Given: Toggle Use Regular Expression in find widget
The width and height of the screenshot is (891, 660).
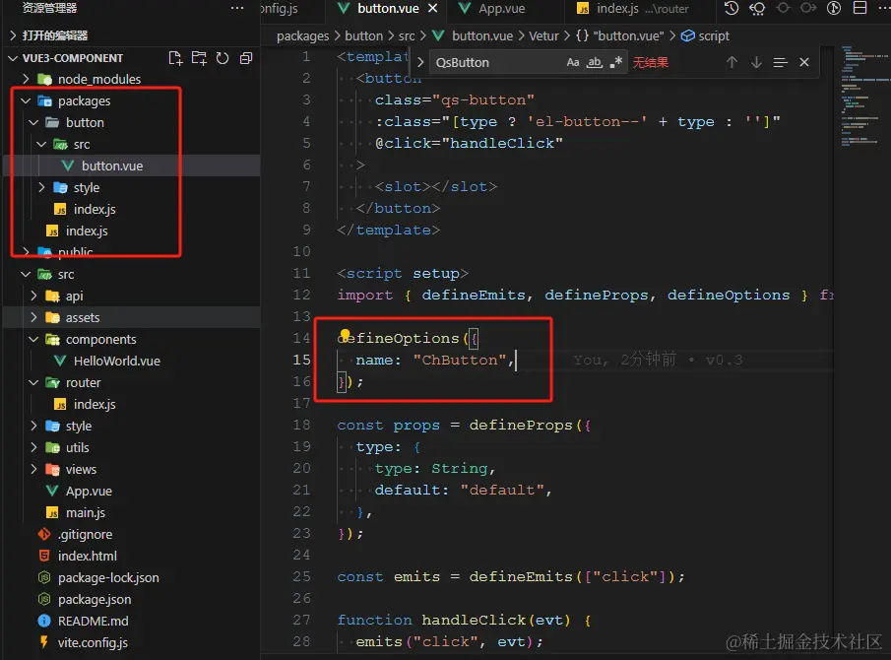Looking at the screenshot, I should coord(616,62).
